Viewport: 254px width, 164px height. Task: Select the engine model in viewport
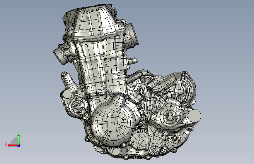pos(127,82)
